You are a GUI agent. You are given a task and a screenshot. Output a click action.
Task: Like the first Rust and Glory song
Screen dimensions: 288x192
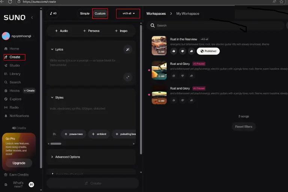(174, 76)
